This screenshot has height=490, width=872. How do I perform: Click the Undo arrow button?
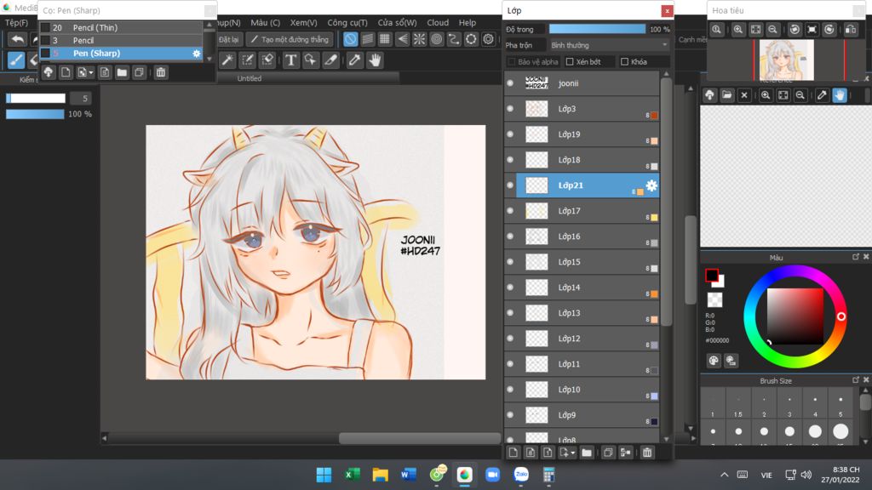click(x=18, y=39)
